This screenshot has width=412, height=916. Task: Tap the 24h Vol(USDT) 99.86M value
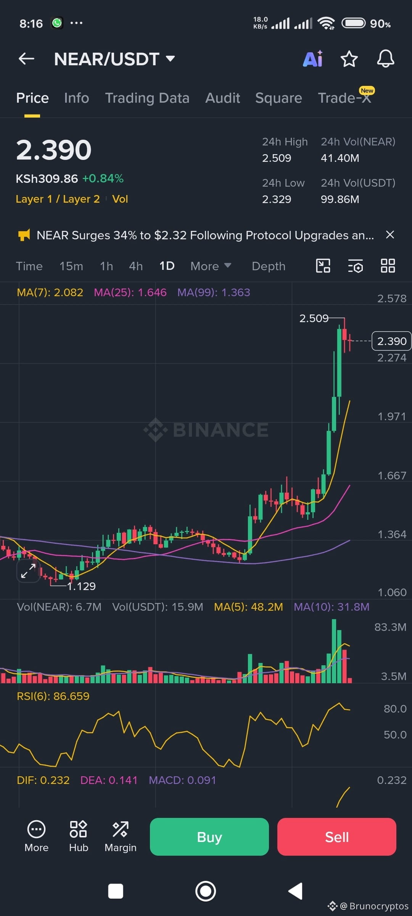[340, 200]
